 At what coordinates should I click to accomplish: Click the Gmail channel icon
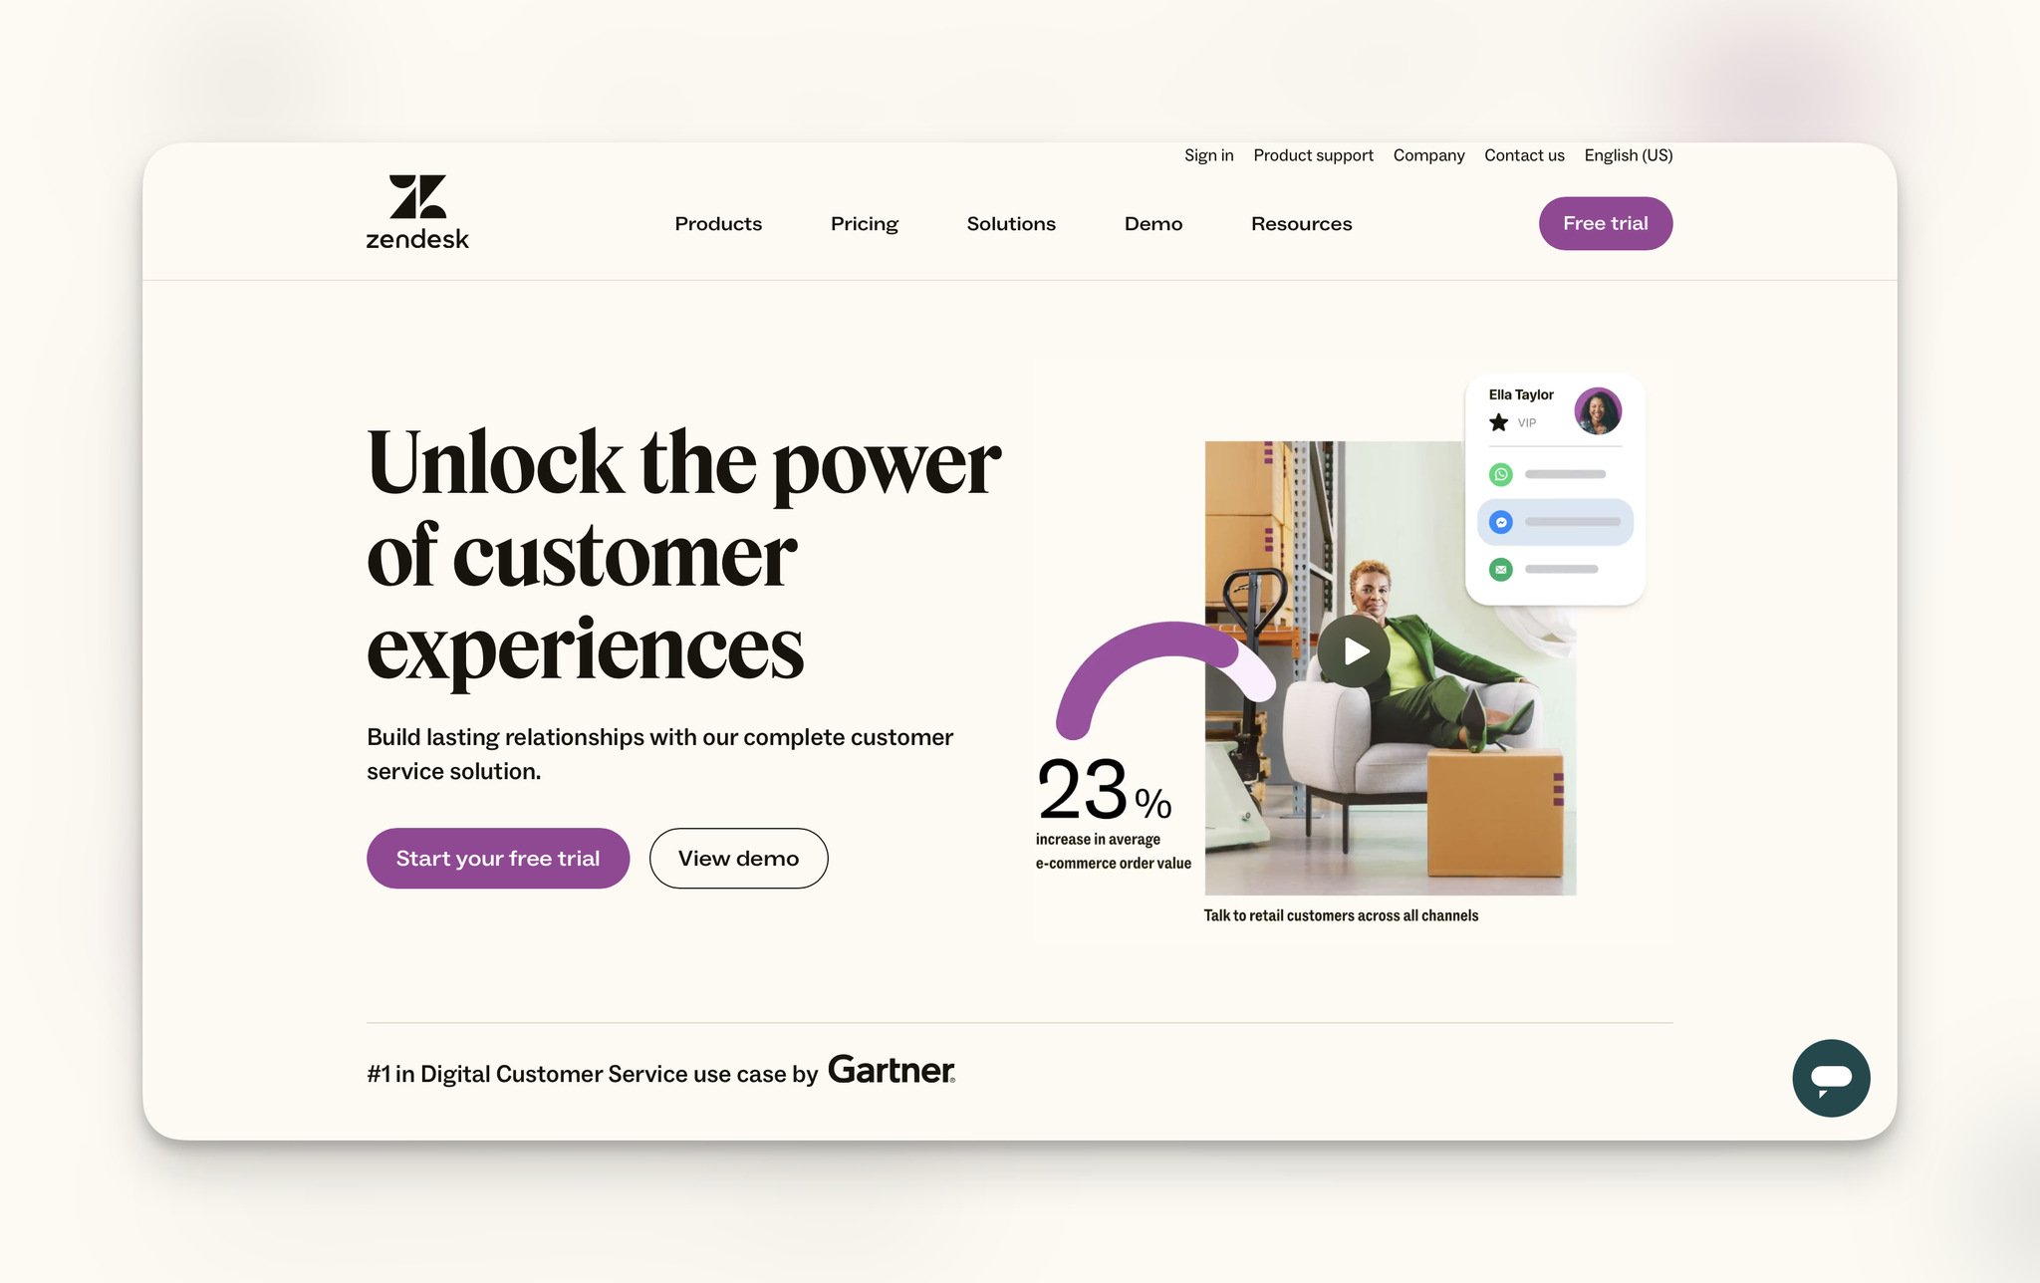tap(1499, 568)
